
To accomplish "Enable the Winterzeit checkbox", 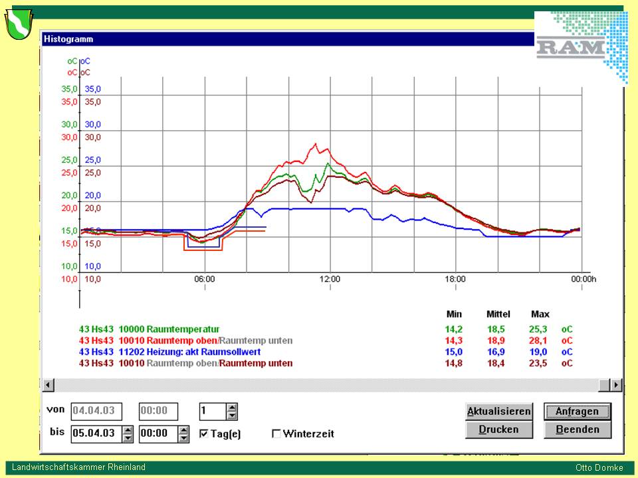I will (x=276, y=434).
